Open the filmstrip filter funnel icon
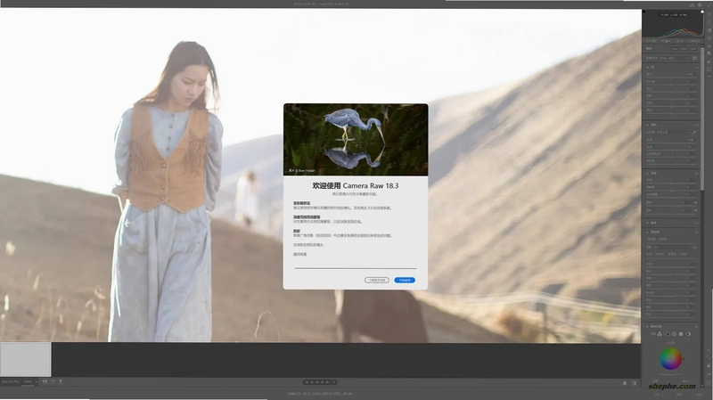The width and height of the screenshot is (713, 400). (61, 382)
